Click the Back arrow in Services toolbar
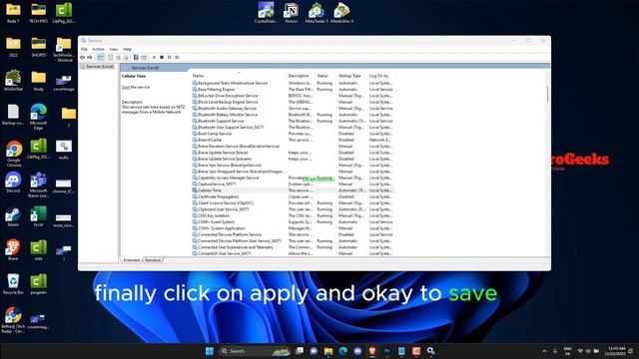This screenshot has height=359, width=639. 82,58
